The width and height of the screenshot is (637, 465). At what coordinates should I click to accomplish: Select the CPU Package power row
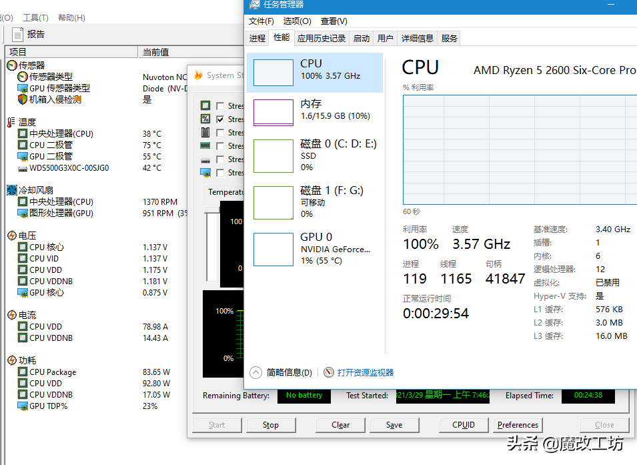point(93,372)
